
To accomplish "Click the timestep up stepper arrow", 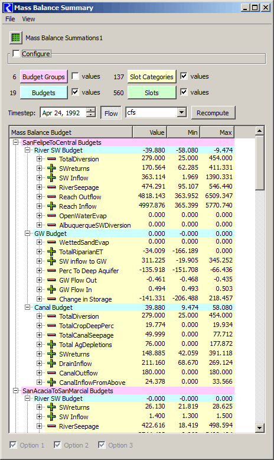I will point(91,110).
